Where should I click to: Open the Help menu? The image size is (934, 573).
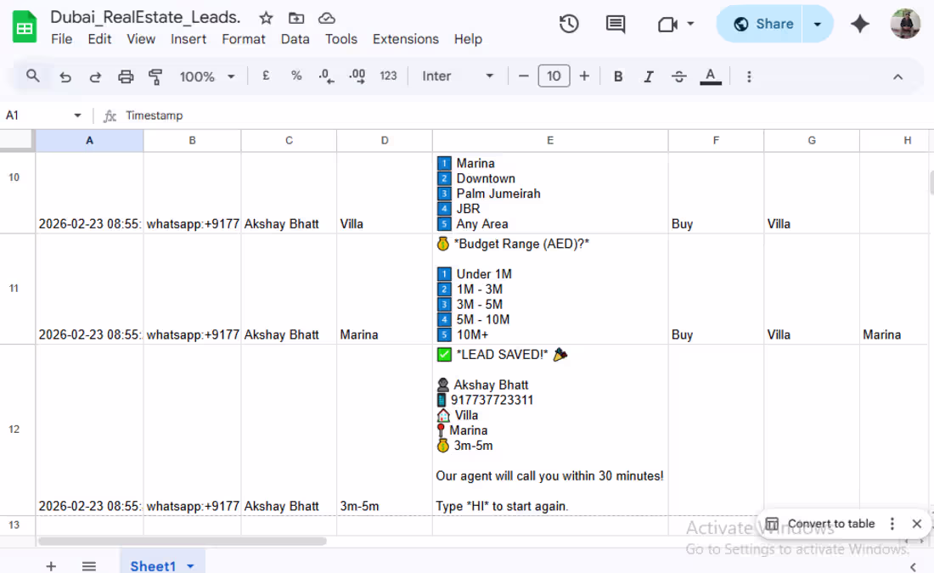click(468, 39)
